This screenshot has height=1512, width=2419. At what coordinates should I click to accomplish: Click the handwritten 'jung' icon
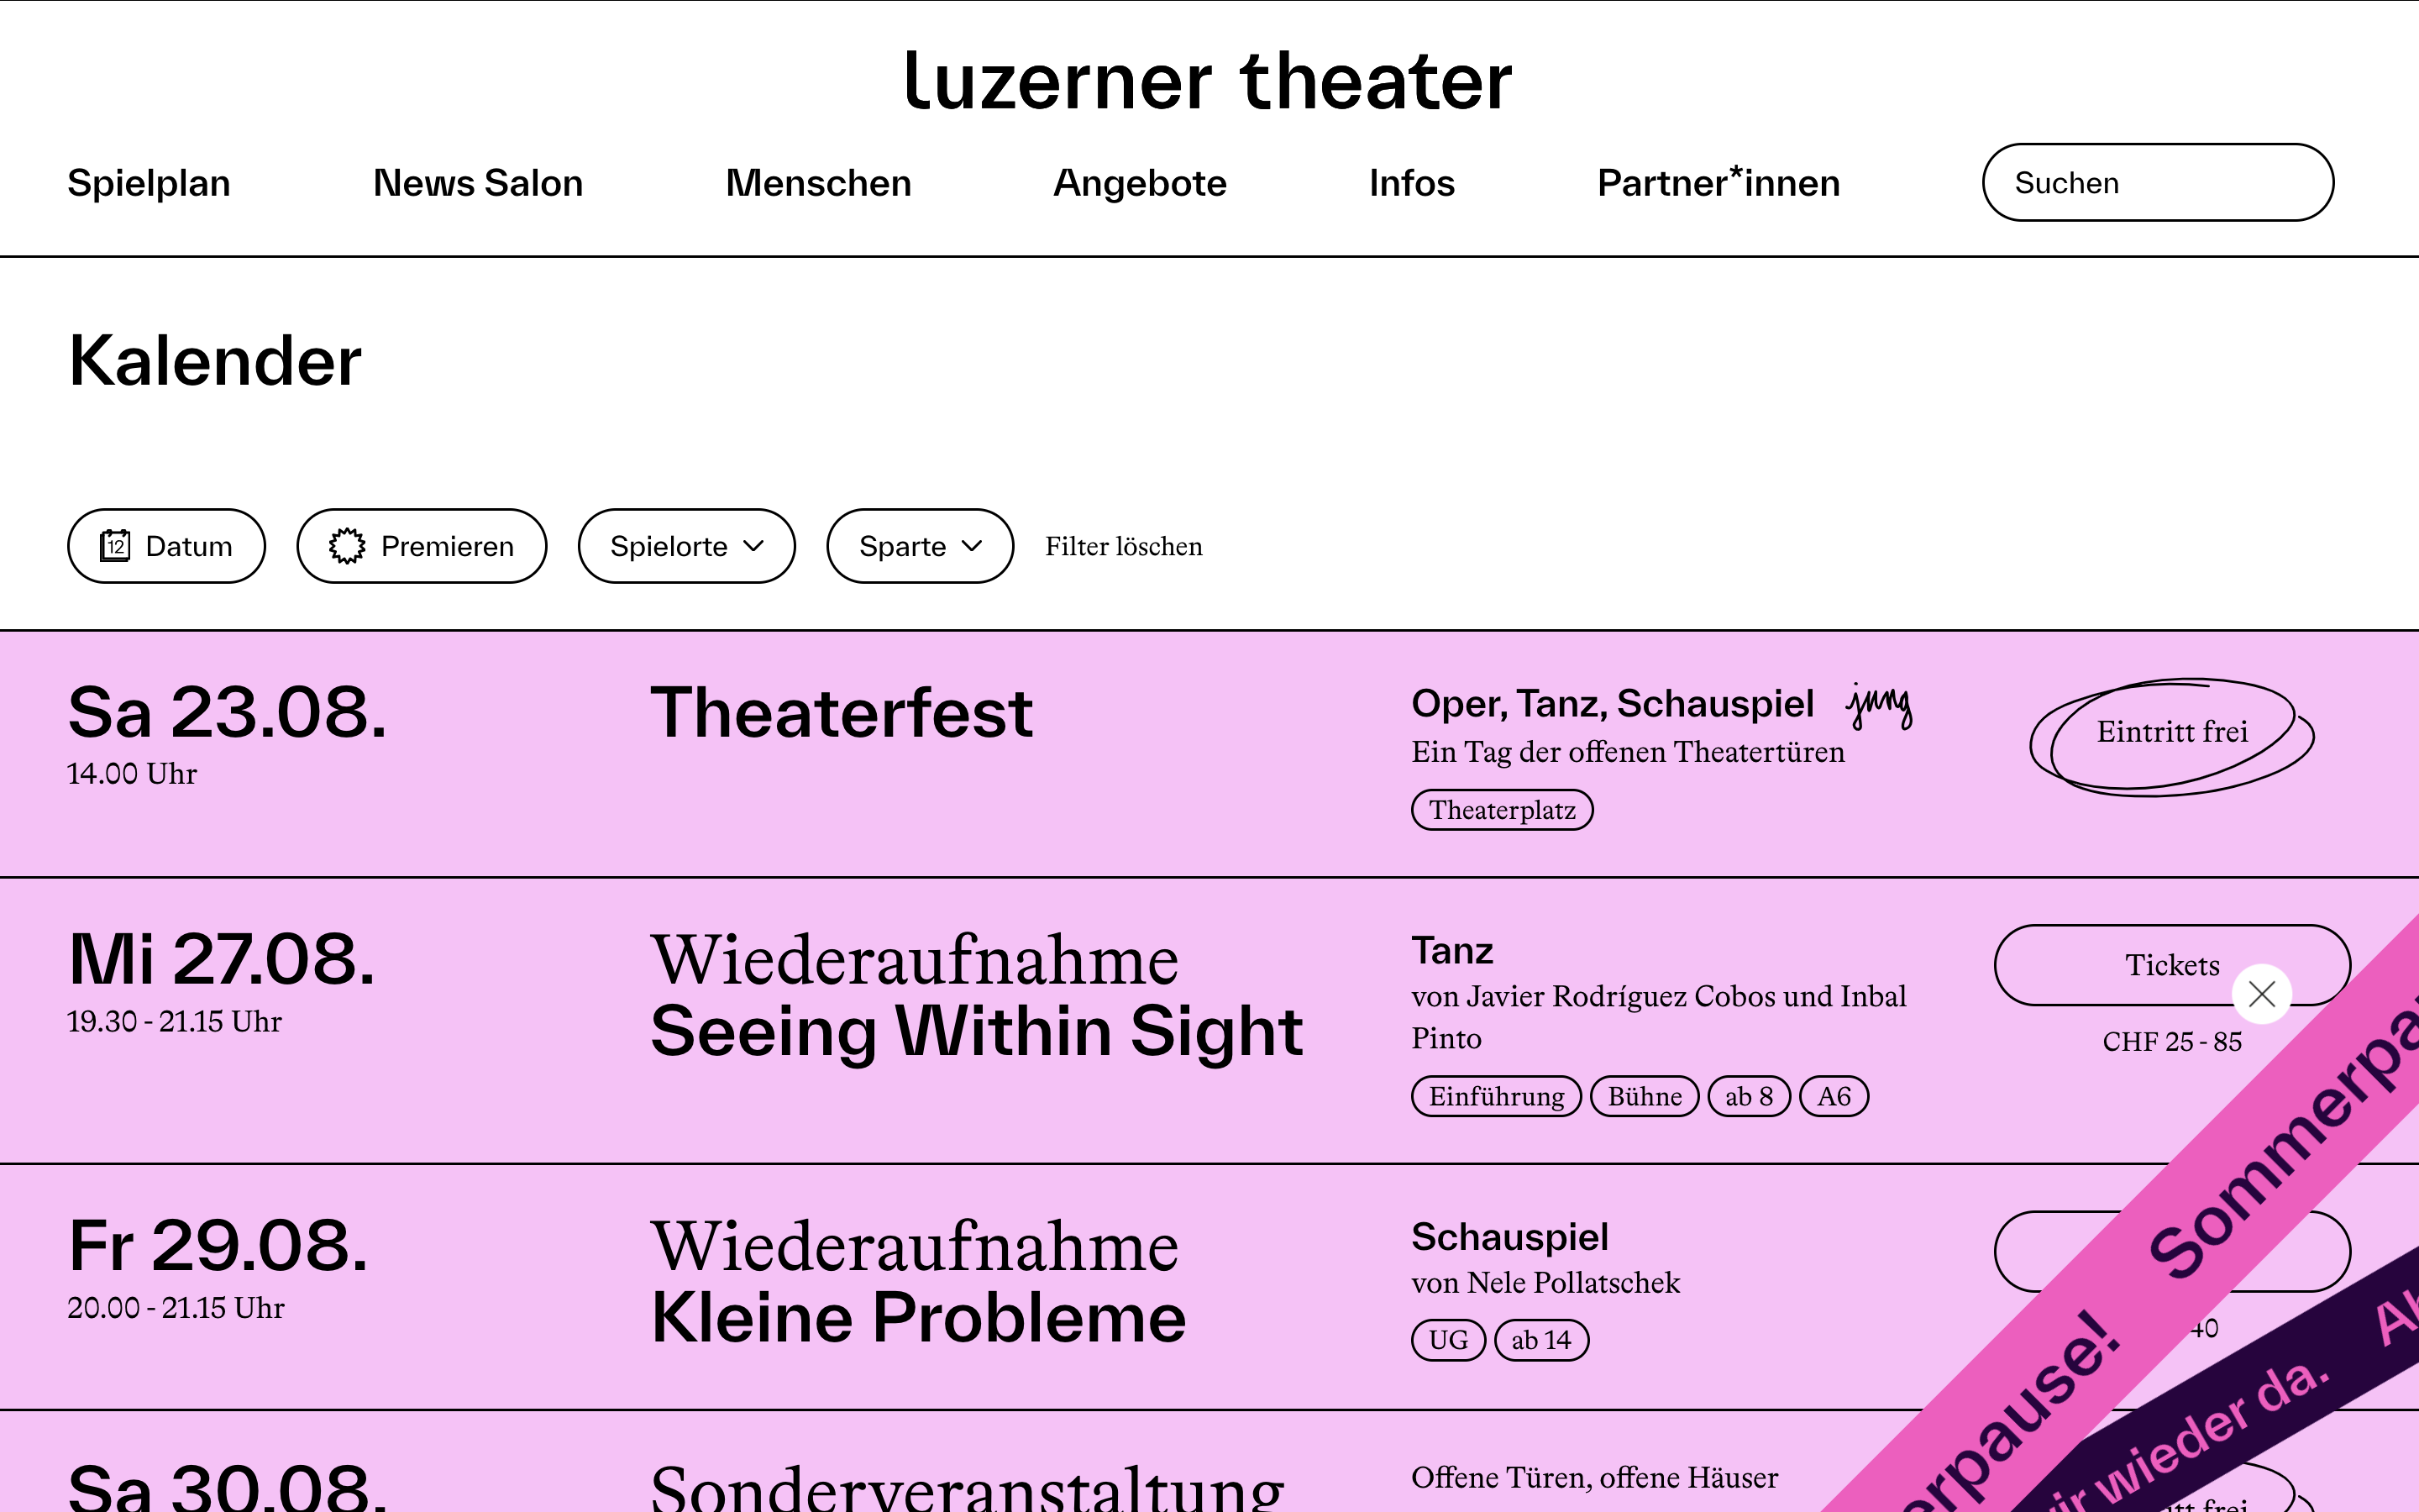(1879, 706)
